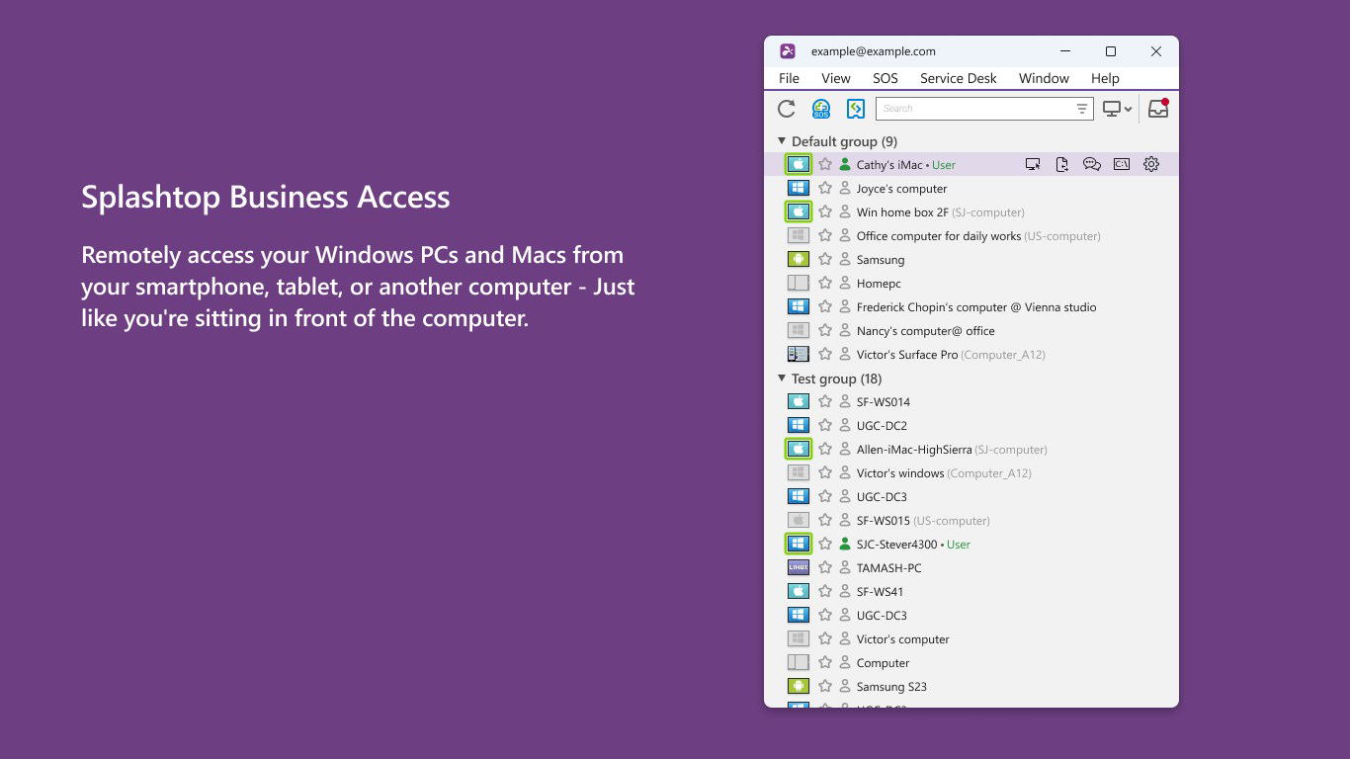Screen dimensions: 1350x759
Task: Favorite the TAMASH-PC computer
Action: point(825,567)
